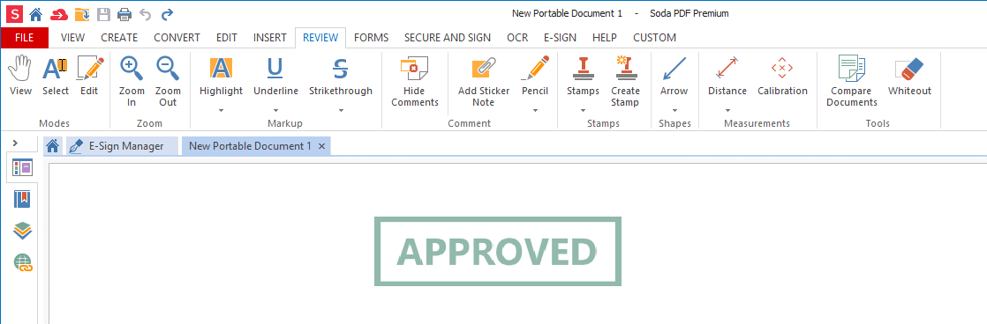Select the APPROVED stamp on the page

[x=497, y=251]
